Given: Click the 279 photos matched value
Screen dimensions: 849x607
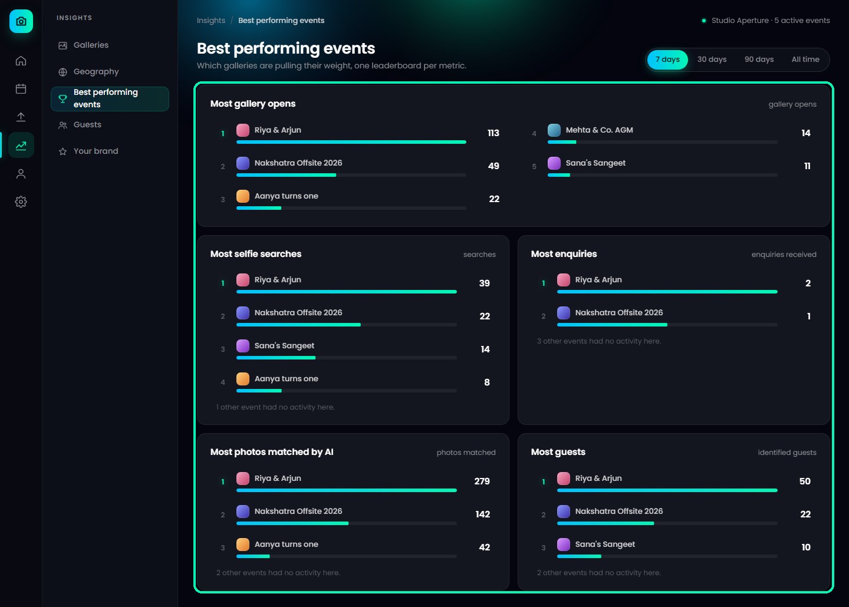Looking at the screenshot, I should 482,481.
